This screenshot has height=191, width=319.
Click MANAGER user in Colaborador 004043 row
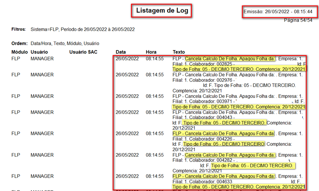42,112
